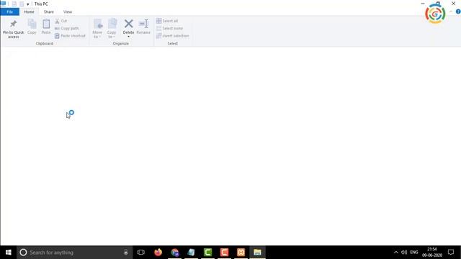Open Chrome from the taskbar
This screenshot has height=259, width=461.
coord(174,253)
